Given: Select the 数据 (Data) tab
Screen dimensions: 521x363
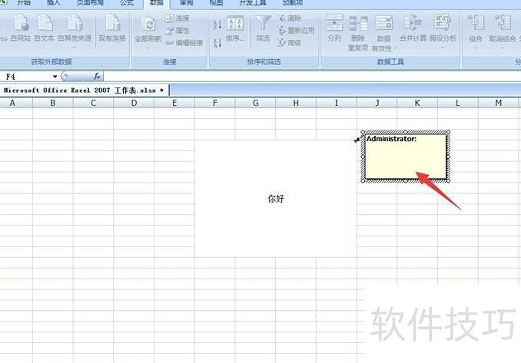Looking at the screenshot, I should 157,2.
